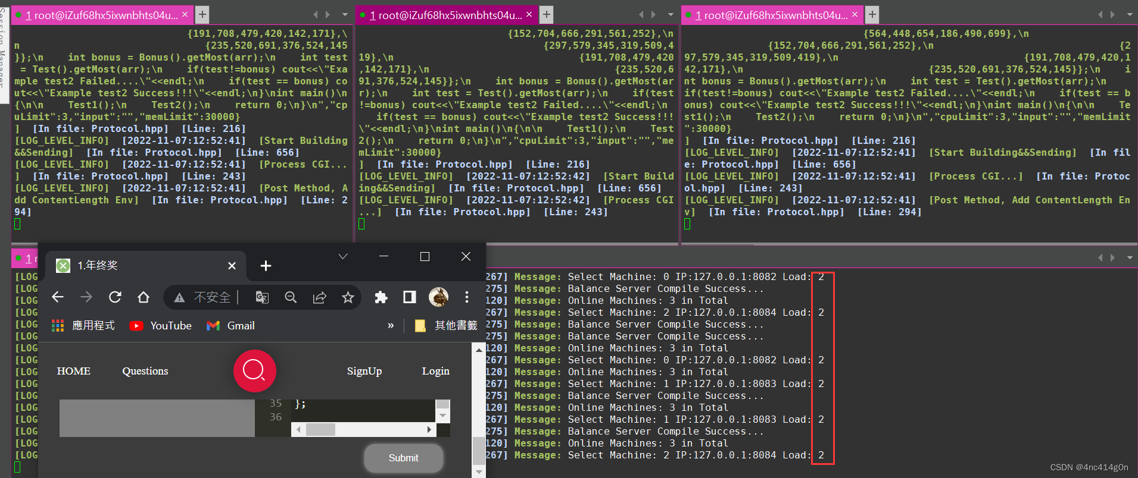
Task: Close the third terminal session tab
Action: [855, 14]
